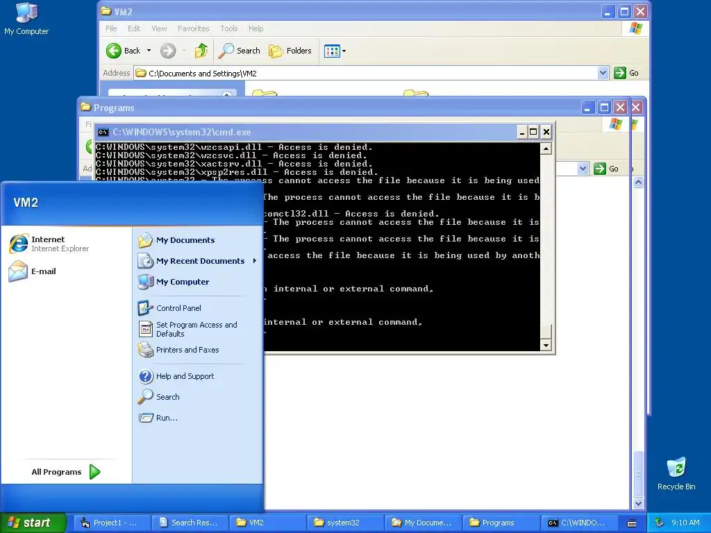This screenshot has height=533, width=711.
Task: Click the Search toolbar button in VM2 window
Action: 239,51
